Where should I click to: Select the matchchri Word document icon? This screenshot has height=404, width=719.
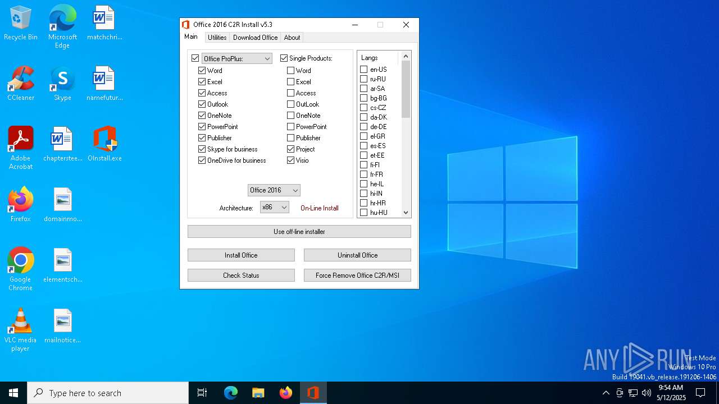click(x=104, y=24)
